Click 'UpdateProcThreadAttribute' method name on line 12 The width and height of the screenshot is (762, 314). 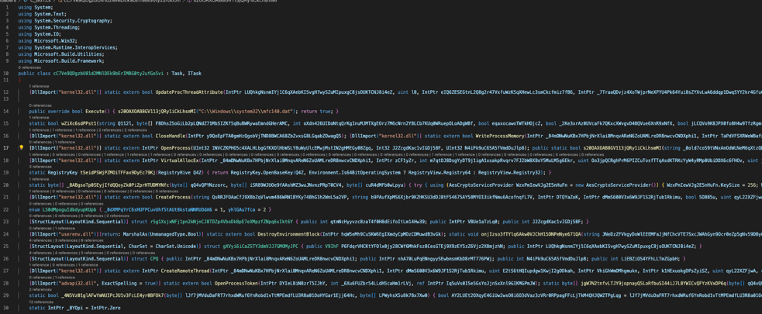tap(188, 91)
